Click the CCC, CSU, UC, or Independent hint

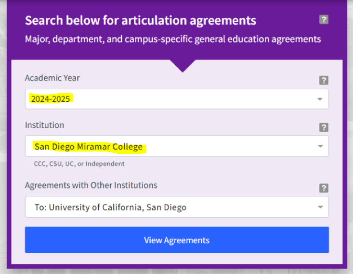click(79, 164)
